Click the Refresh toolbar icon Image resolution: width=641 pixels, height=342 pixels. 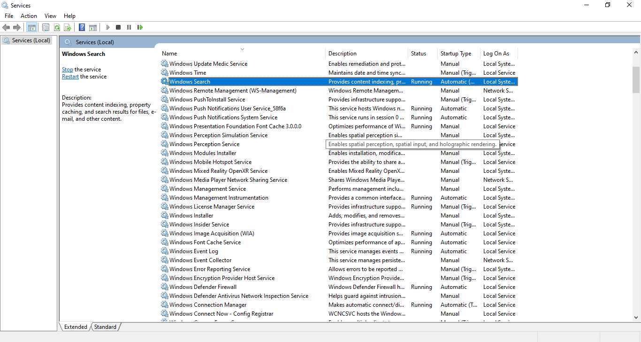point(57,27)
